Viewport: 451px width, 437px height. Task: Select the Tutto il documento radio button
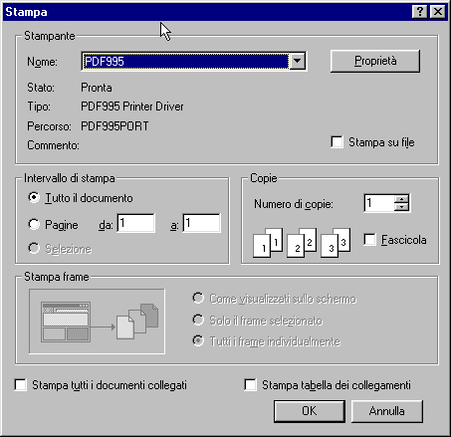click(34, 198)
